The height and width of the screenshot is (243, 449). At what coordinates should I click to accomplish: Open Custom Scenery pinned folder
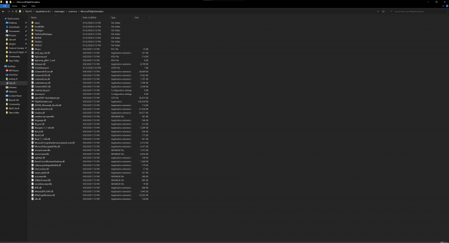tap(16, 48)
